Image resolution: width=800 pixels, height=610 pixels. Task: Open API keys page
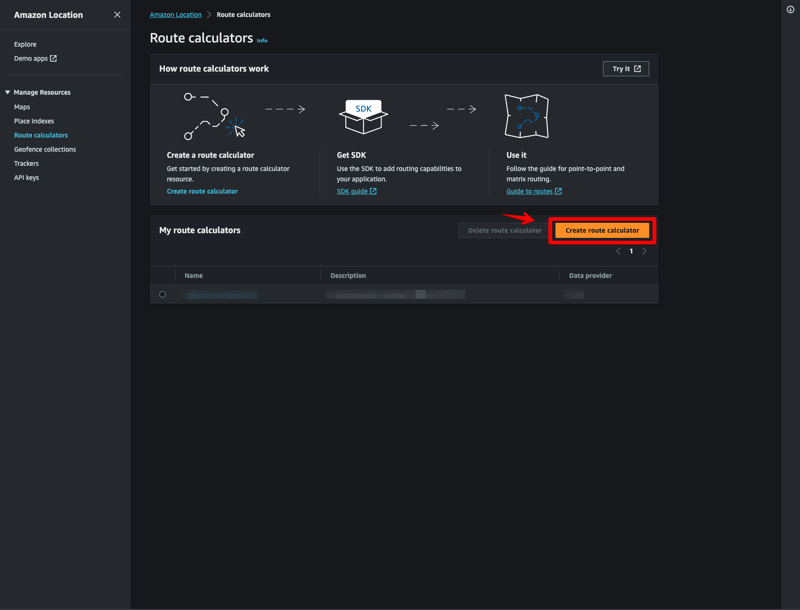tap(26, 178)
